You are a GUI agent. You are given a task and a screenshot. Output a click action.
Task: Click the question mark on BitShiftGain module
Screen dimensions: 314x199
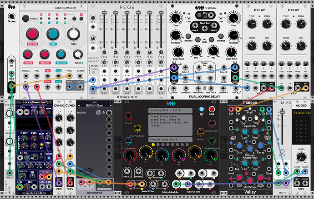(110, 102)
